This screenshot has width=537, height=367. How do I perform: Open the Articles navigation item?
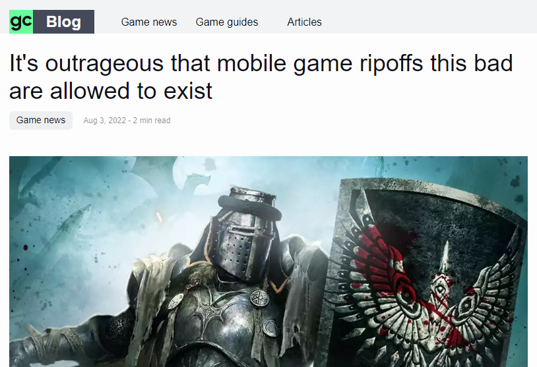pos(305,22)
